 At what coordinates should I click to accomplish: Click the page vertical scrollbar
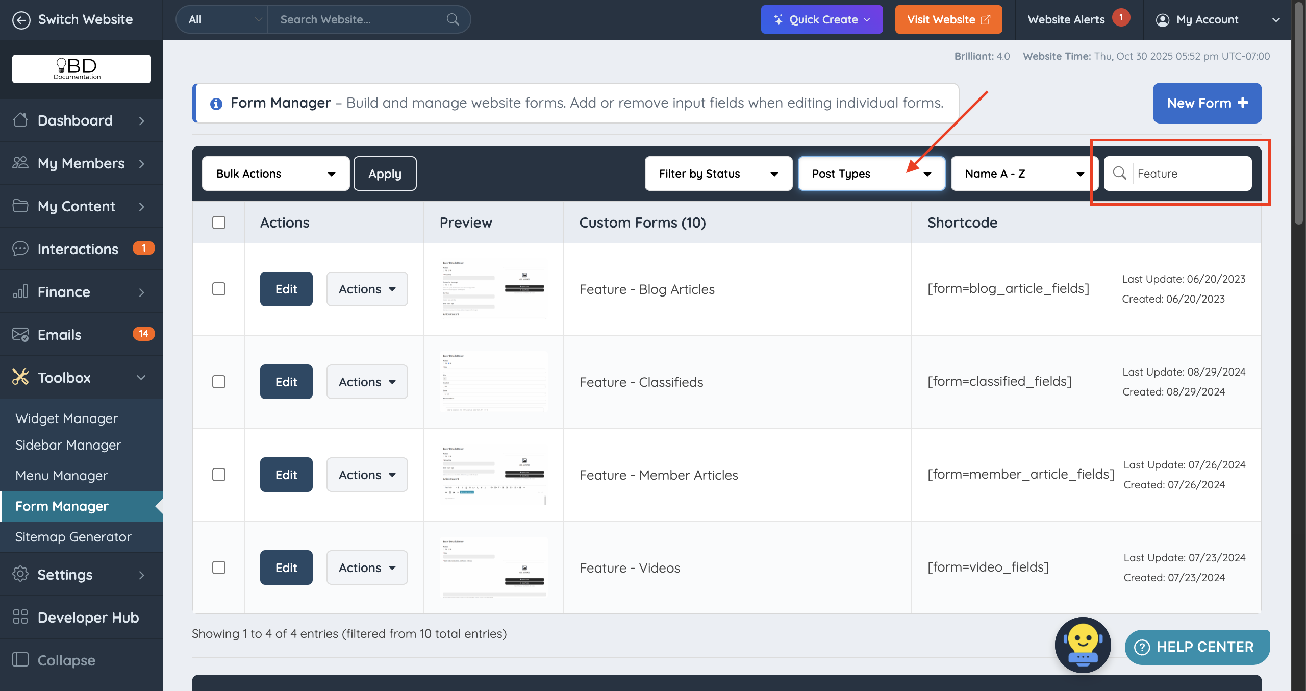point(1299,112)
